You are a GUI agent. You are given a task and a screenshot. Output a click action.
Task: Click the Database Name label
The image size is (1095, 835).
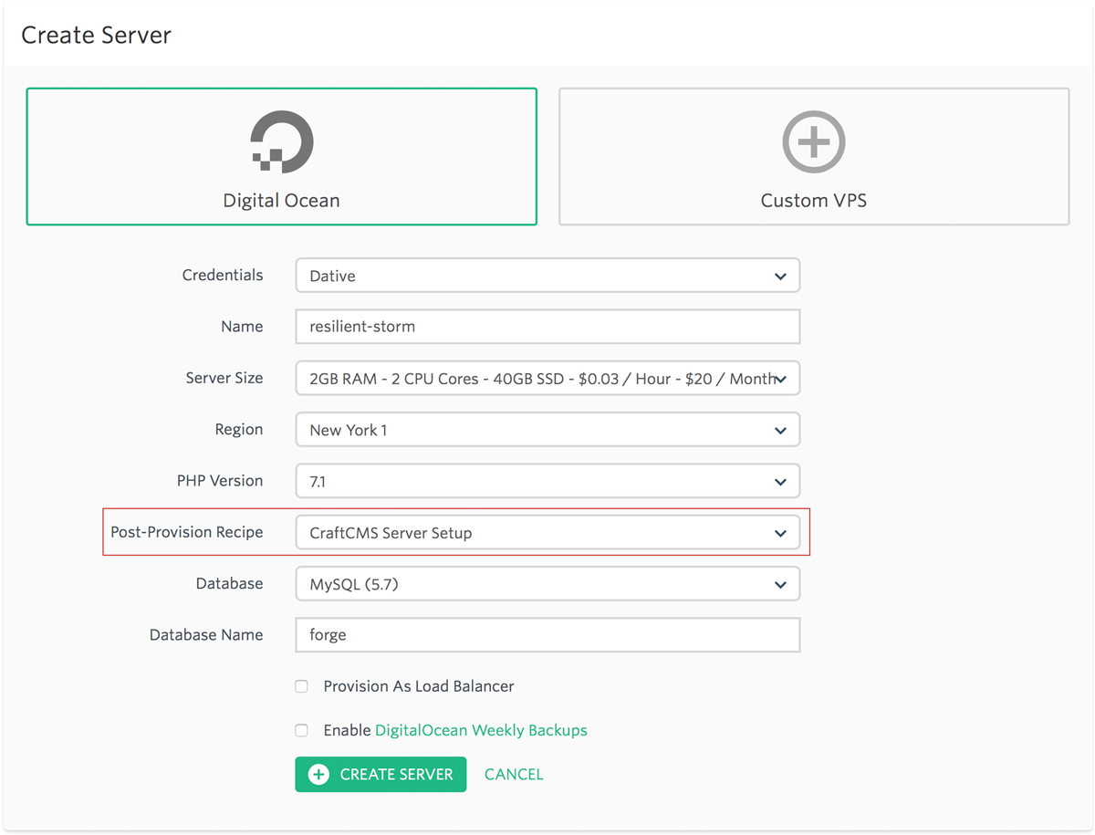click(206, 634)
